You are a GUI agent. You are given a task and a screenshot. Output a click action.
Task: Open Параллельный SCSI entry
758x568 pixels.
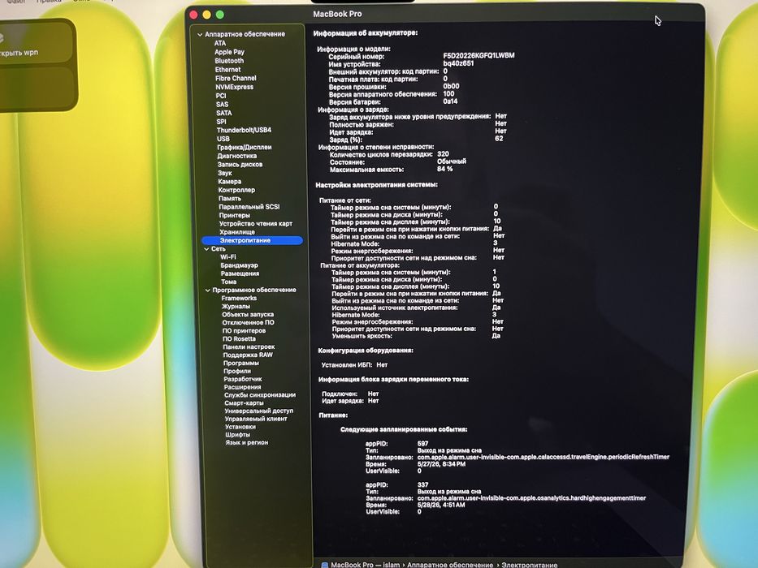(249, 207)
